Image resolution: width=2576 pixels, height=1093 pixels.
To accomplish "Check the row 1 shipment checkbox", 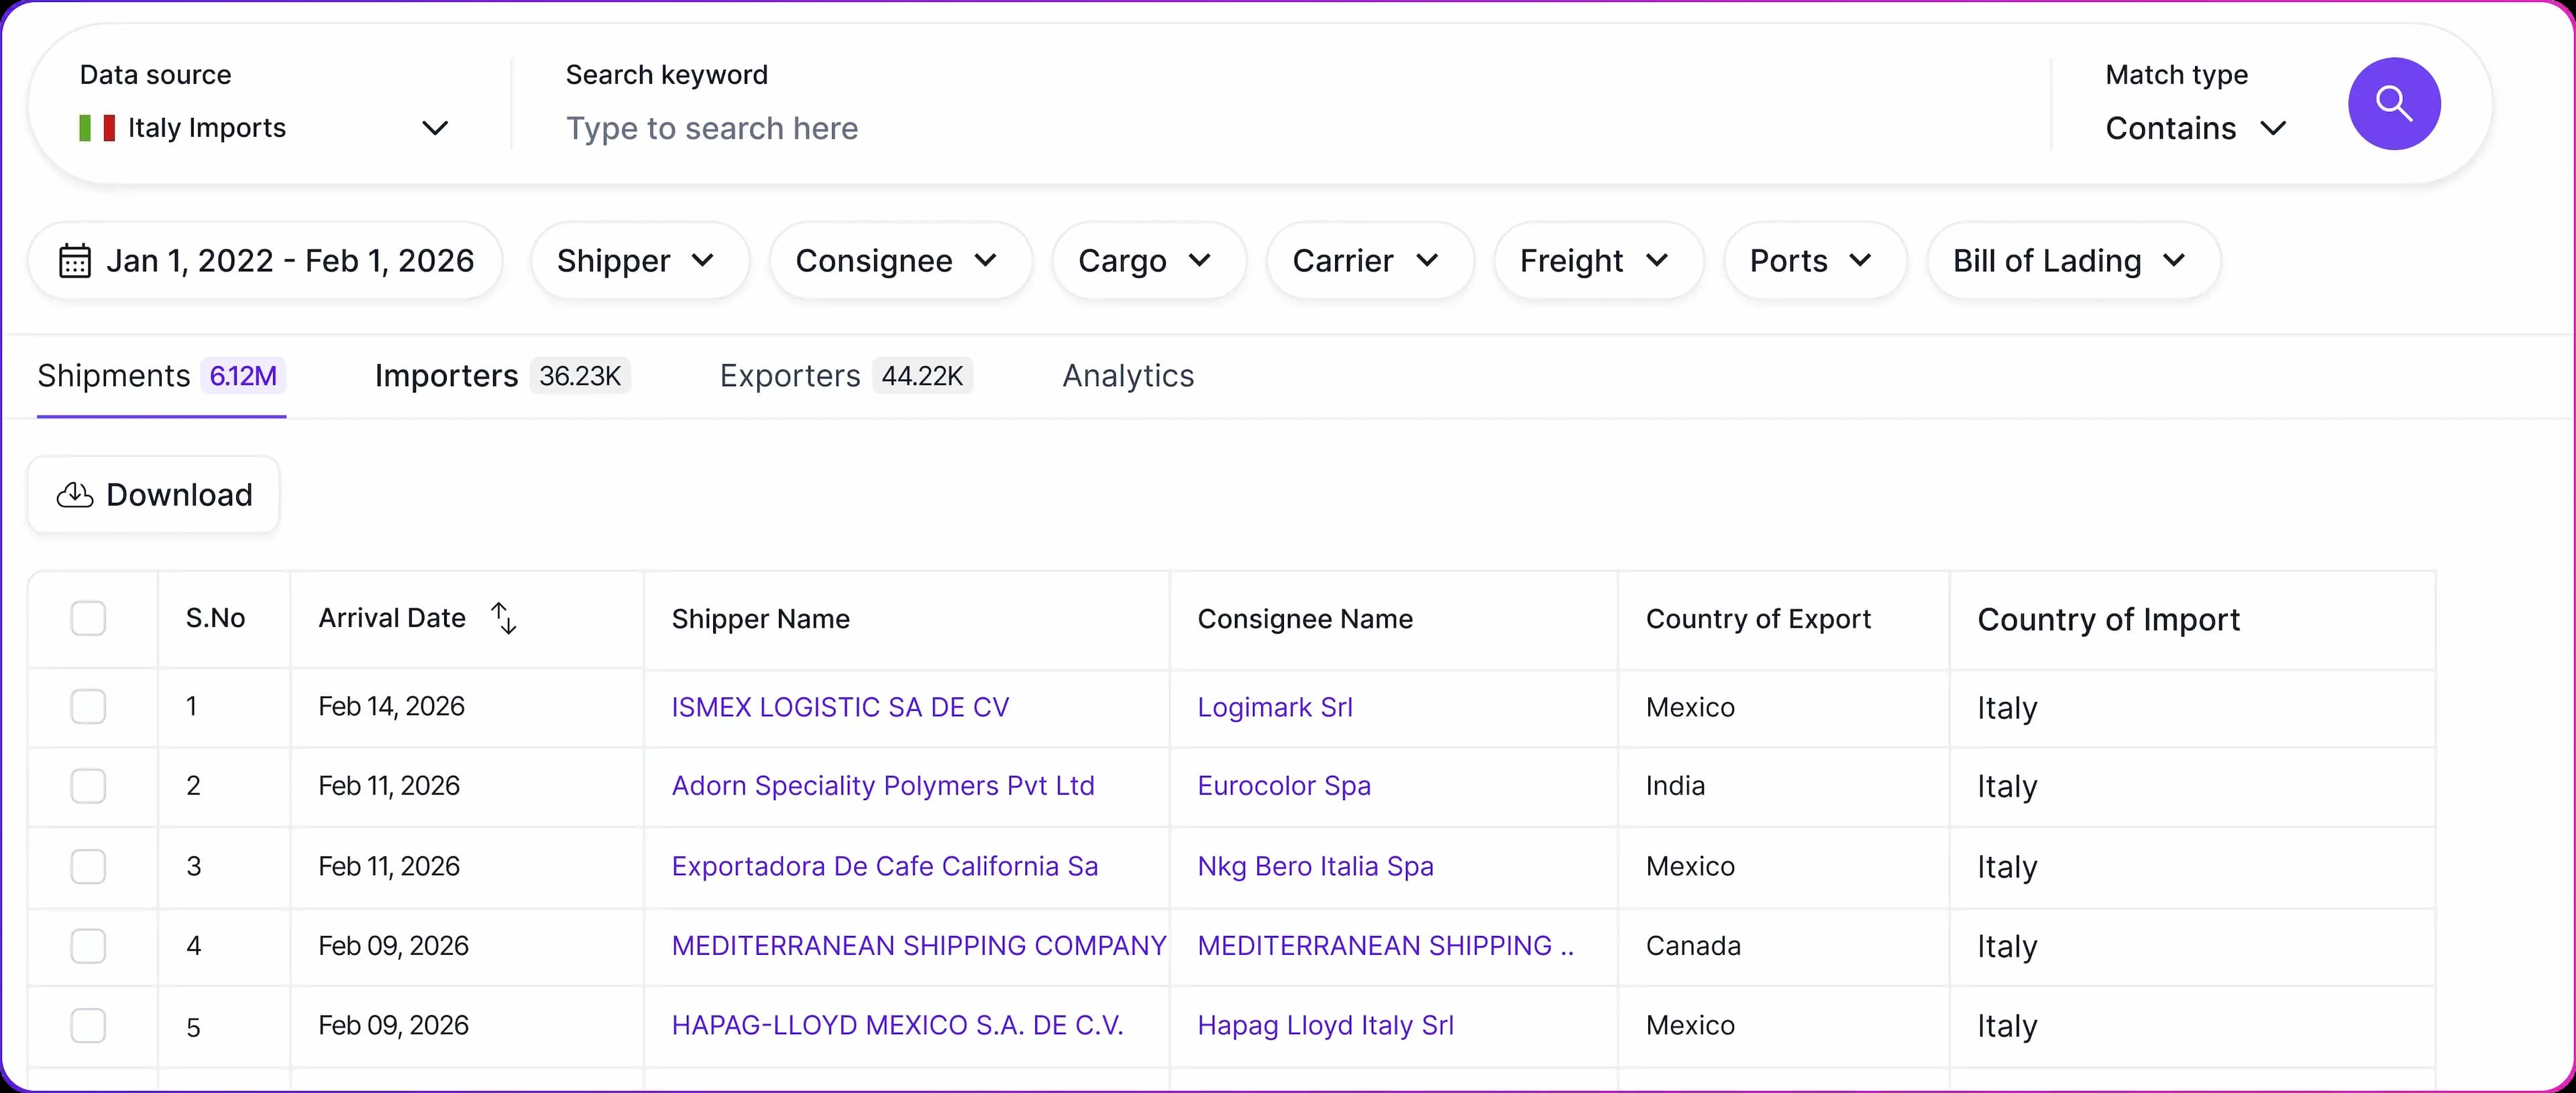I will [88, 707].
